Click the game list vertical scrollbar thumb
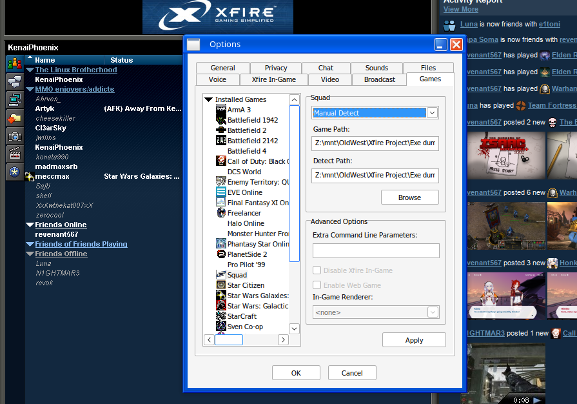Image resolution: width=577 pixels, height=404 pixels. pos(294,183)
